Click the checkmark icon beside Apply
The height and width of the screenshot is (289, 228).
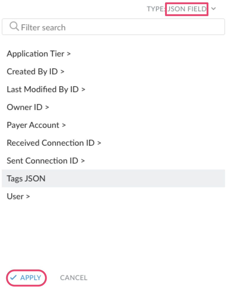pyautogui.click(x=13, y=277)
